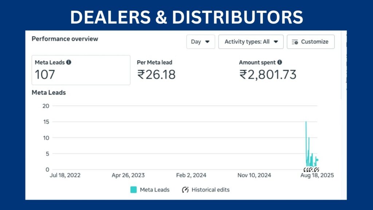The image size is (373, 210).
Task: Select the Per Meta lead metric
Action: coord(156,70)
